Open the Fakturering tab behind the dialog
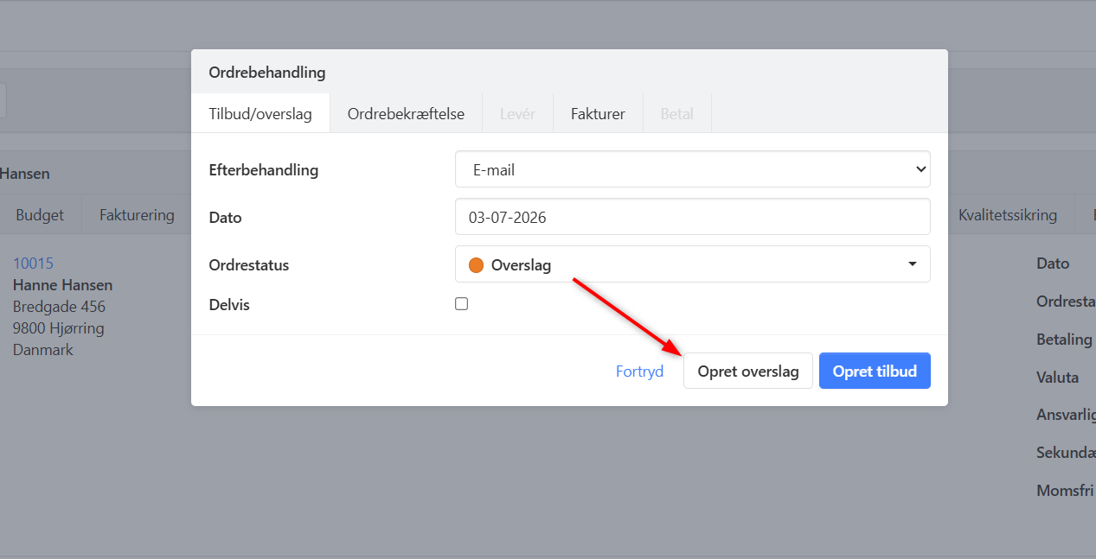The image size is (1096, 559). [x=137, y=215]
